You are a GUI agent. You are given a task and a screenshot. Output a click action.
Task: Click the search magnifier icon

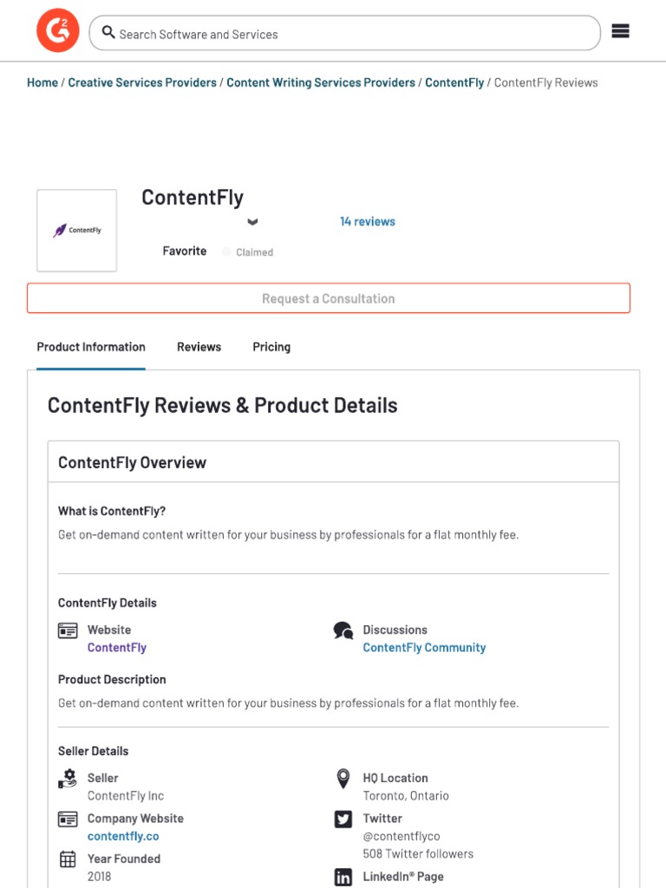click(108, 33)
